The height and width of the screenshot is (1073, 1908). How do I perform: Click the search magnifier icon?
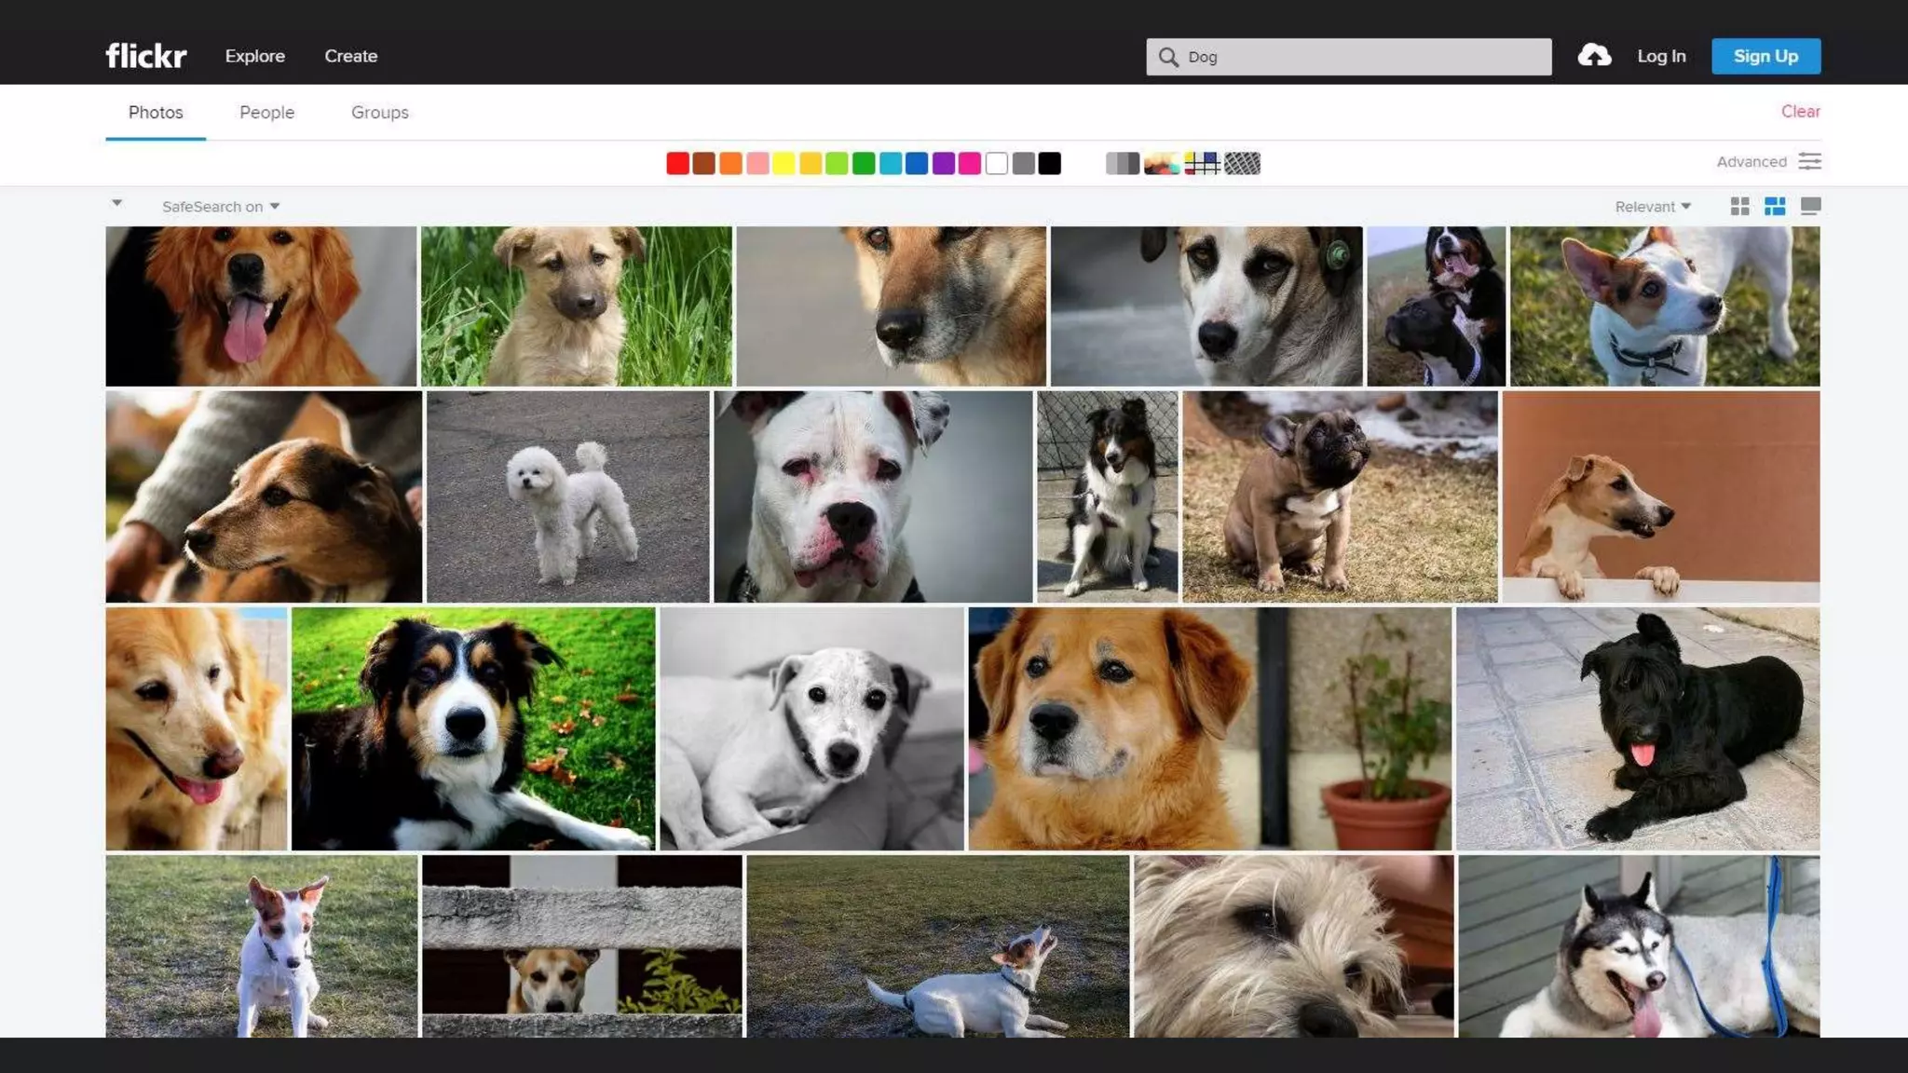coord(1167,57)
